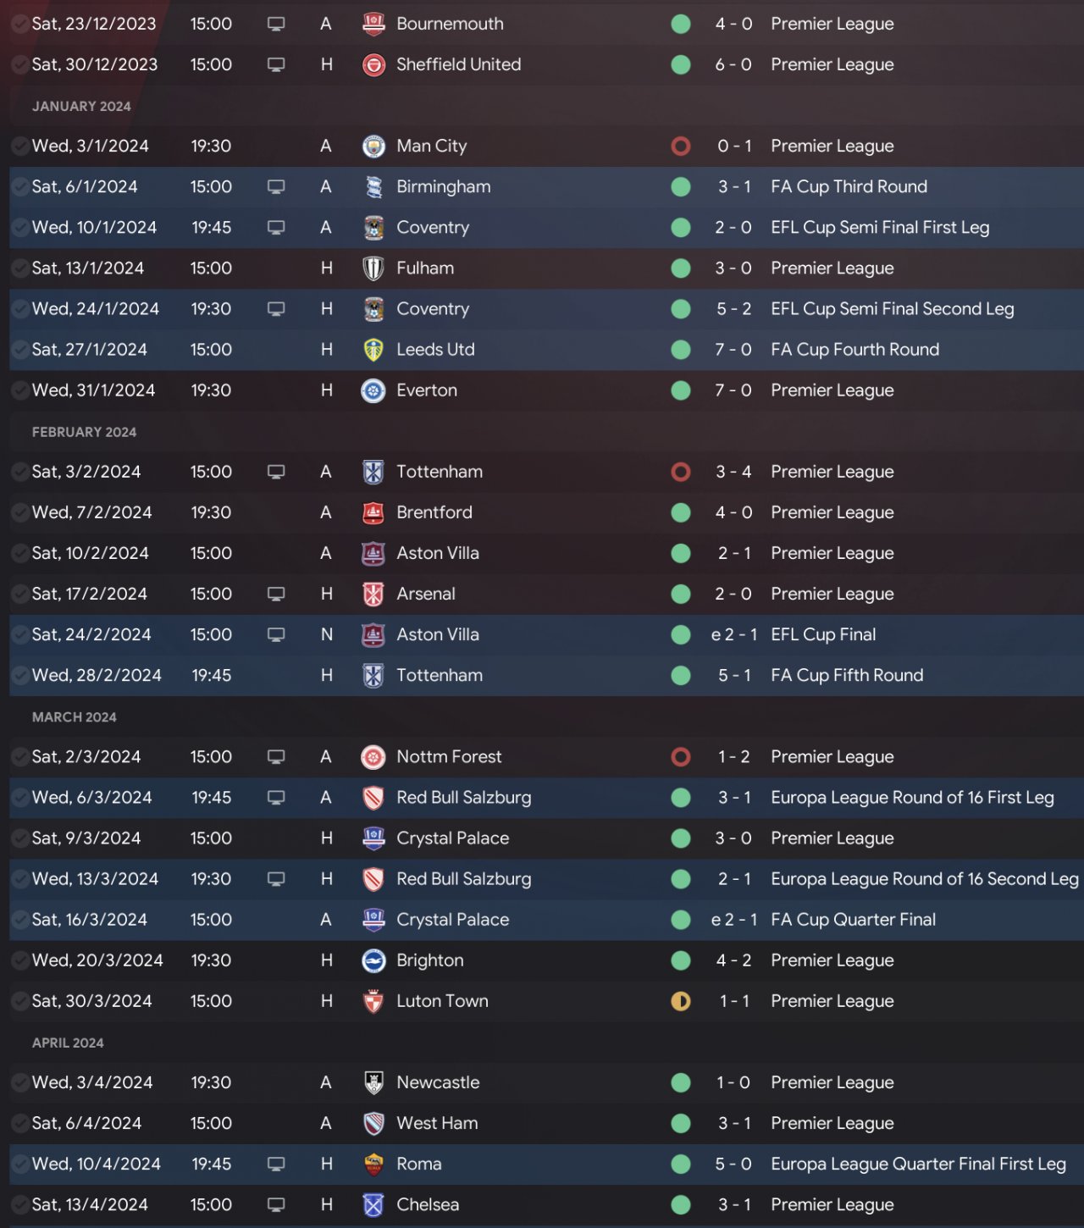Click the TV icon on the EFL Cup Final row
Image resolution: width=1084 pixels, height=1228 pixels.
click(276, 634)
